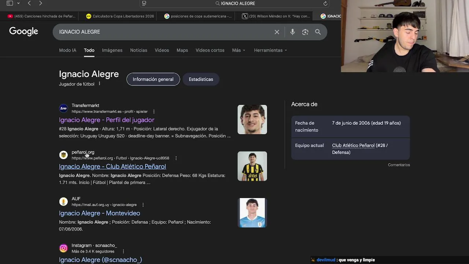Go forward with the browser forward arrow
Screen dimensions: 469x264
click(41, 3)
